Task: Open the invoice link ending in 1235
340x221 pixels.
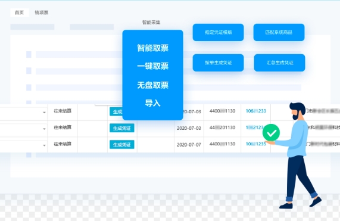Action: 255,144
